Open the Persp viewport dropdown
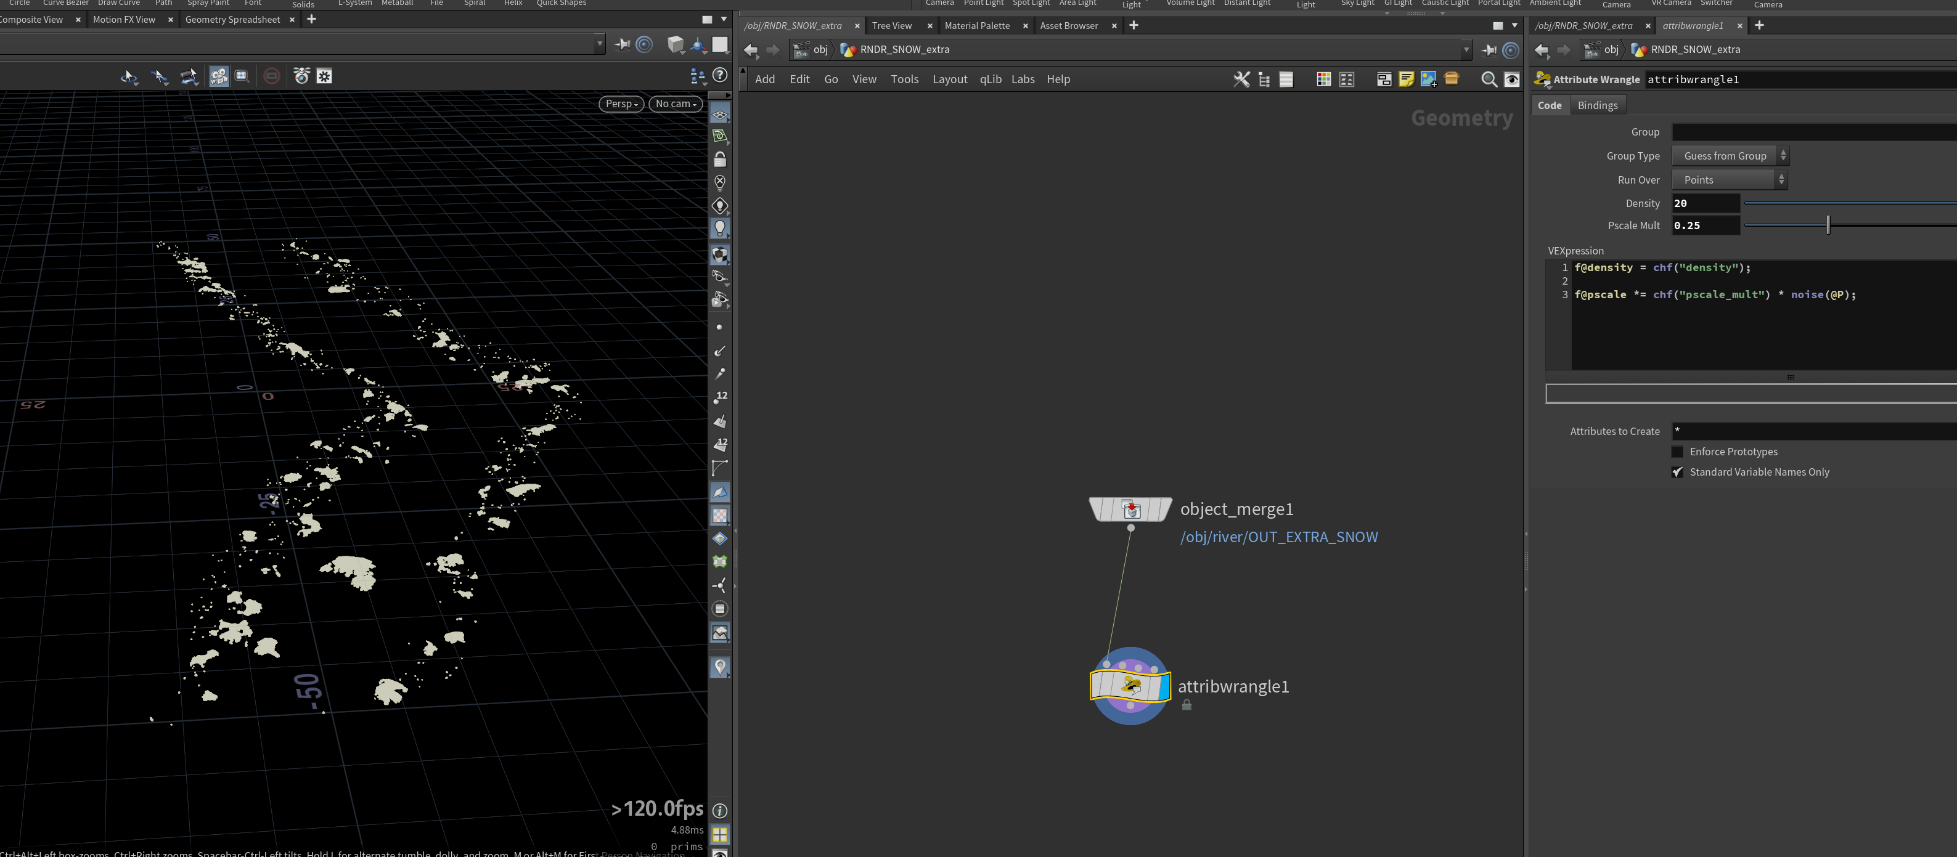This screenshot has height=857, width=1957. pos(621,104)
